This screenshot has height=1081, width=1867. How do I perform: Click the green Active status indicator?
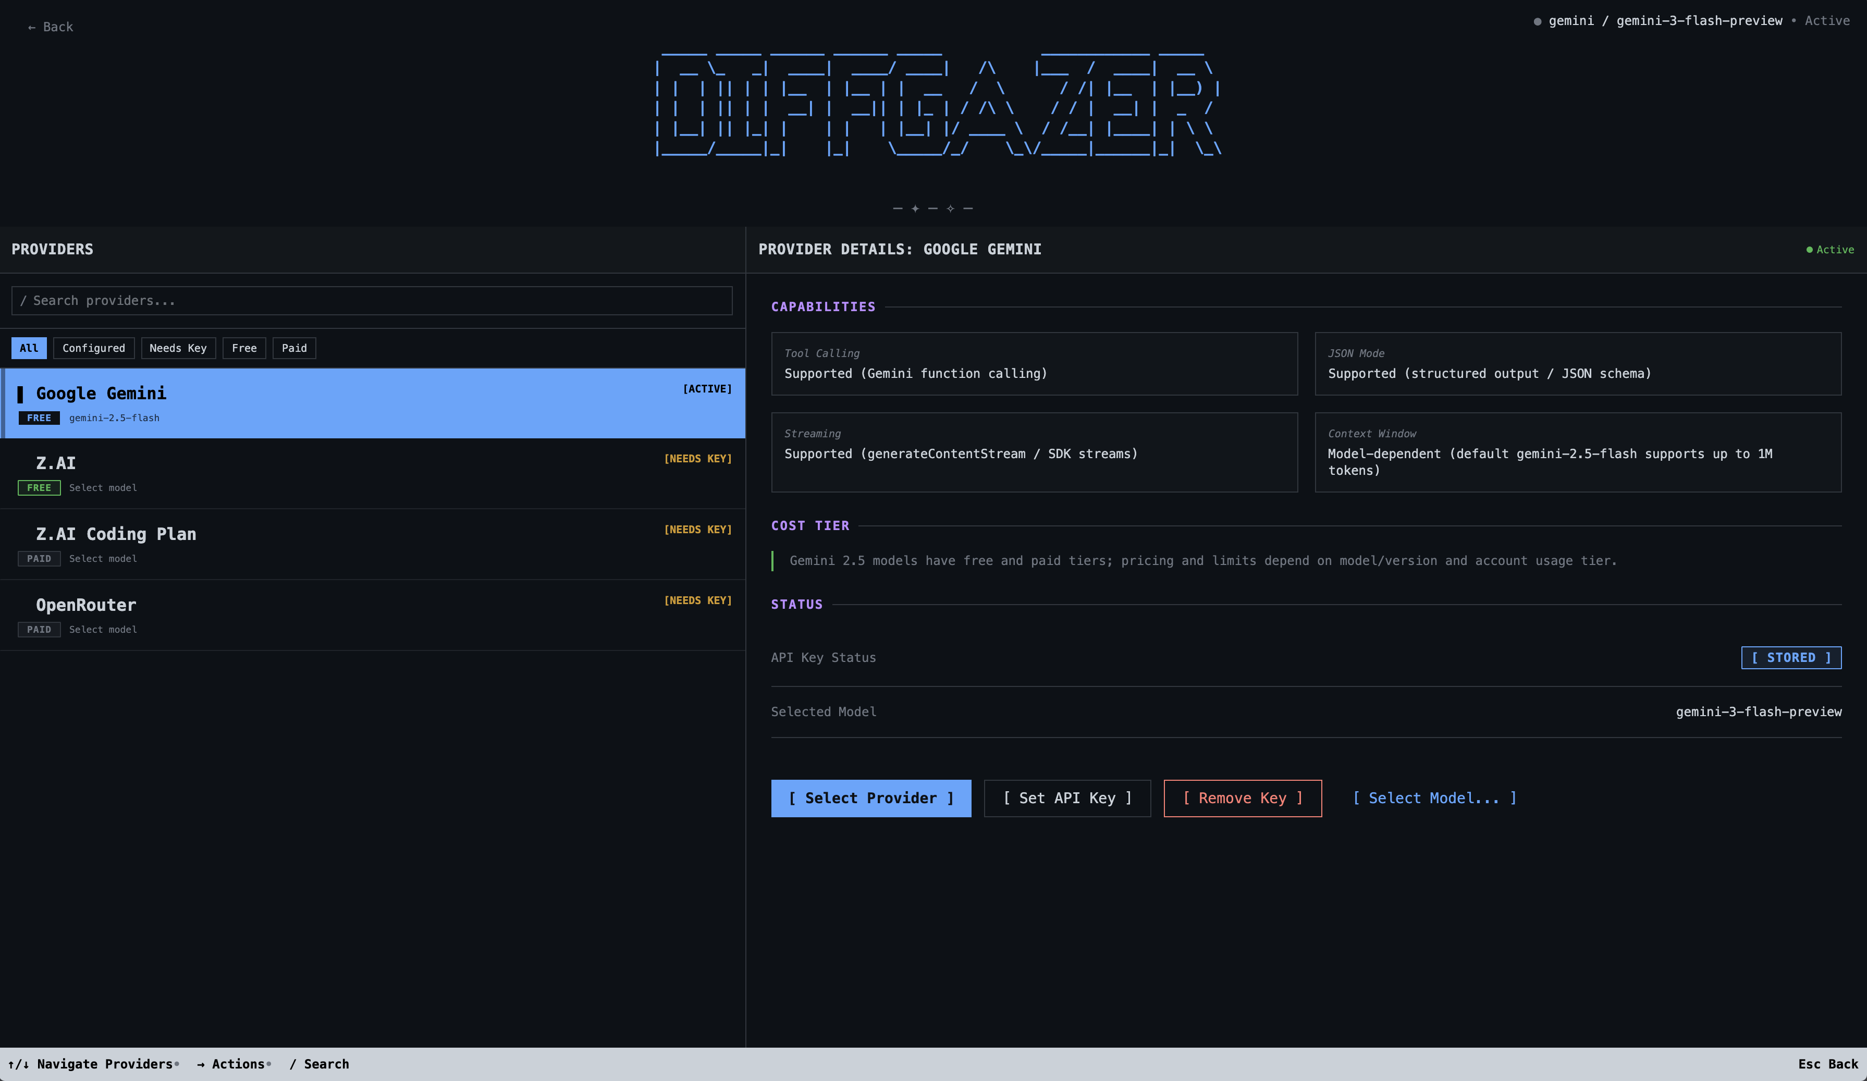[1829, 250]
